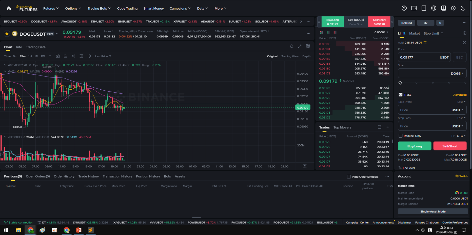472x235 pixels.
Task: Open the Order History tab
Action: click(x=64, y=176)
